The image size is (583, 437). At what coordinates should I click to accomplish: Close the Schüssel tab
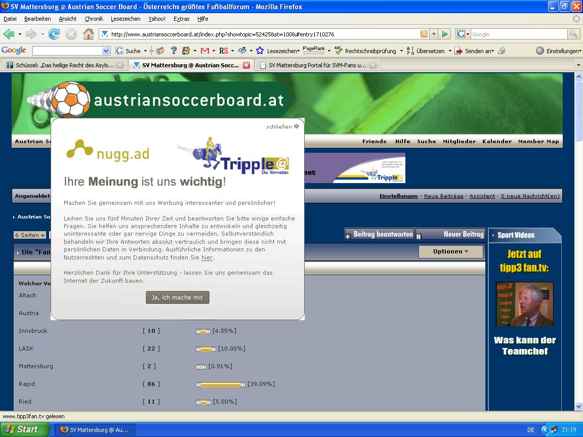[120, 65]
